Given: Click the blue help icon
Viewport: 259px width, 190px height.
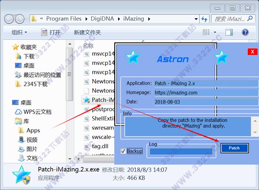Looking at the screenshot, I should 245,32.
